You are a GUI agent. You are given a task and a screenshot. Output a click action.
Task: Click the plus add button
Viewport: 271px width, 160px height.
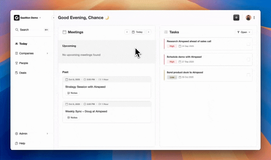pyautogui.click(x=236, y=17)
